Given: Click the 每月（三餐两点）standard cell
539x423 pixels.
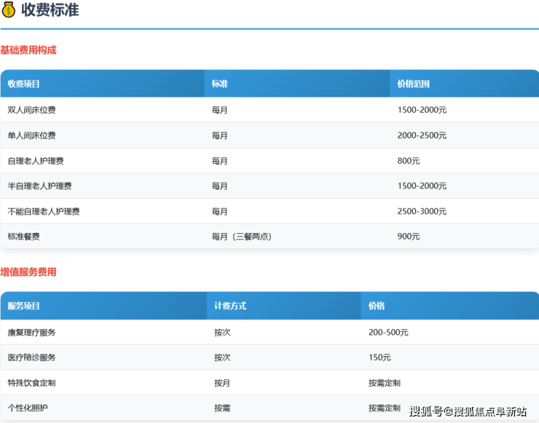Looking at the screenshot, I should tap(242, 237).
